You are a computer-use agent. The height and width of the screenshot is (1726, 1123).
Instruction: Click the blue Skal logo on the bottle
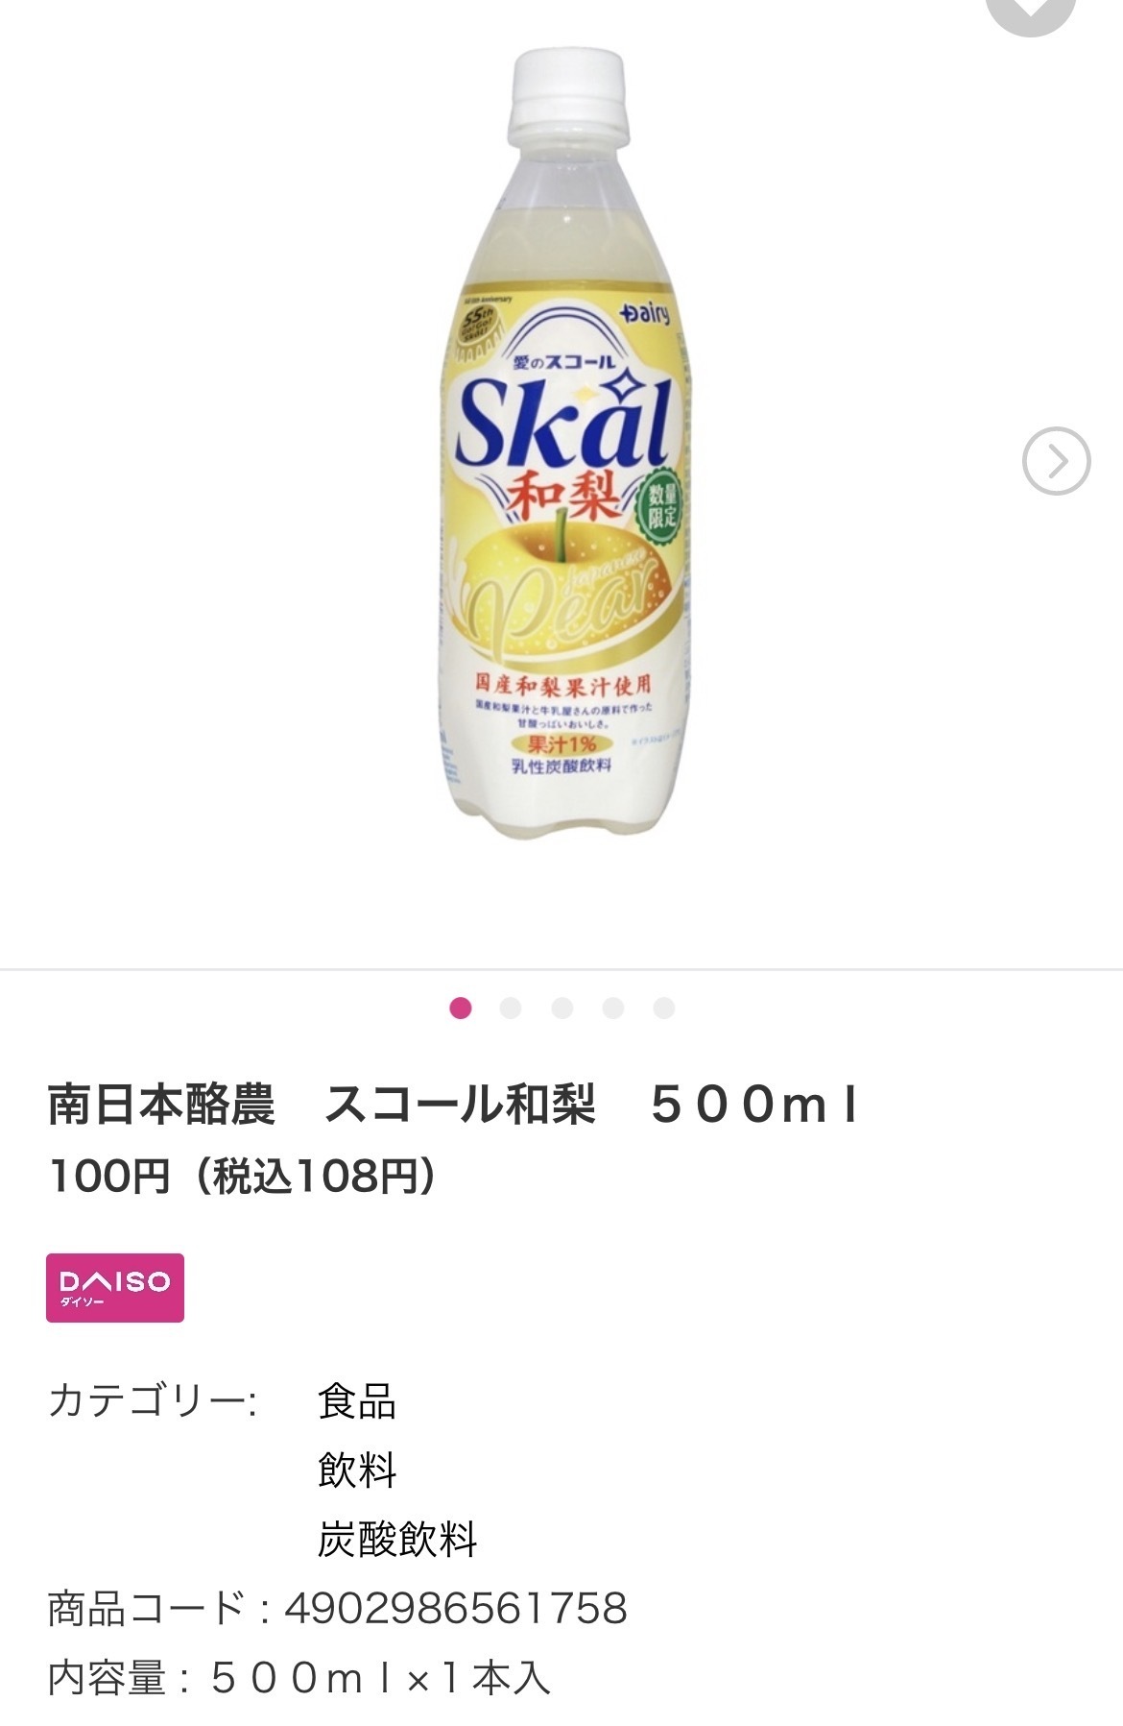pos(561,423)
